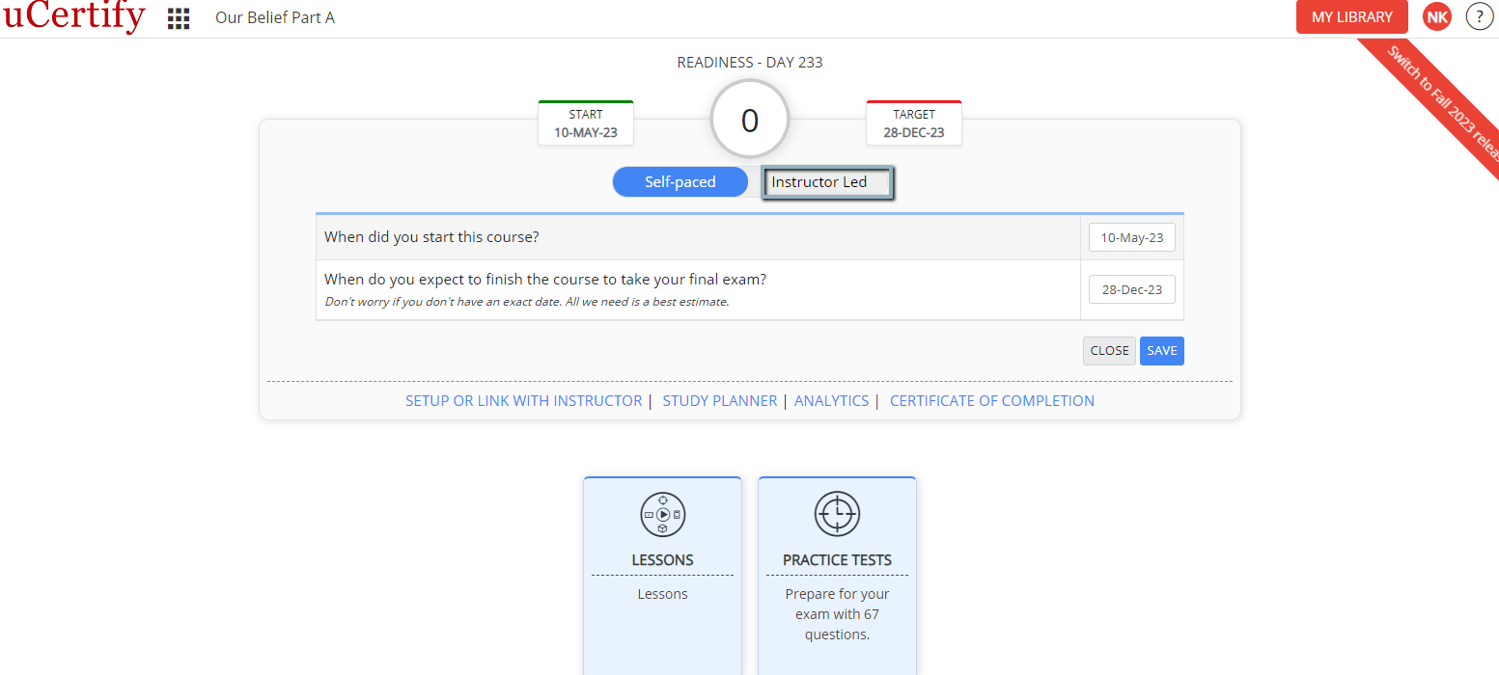Click the readiness score circle showing 0
The height and width of the screenshot is (675, 1499).
pos(750,121)
